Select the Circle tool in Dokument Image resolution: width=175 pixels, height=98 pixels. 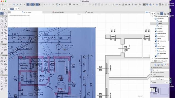[x=5, y=67]
